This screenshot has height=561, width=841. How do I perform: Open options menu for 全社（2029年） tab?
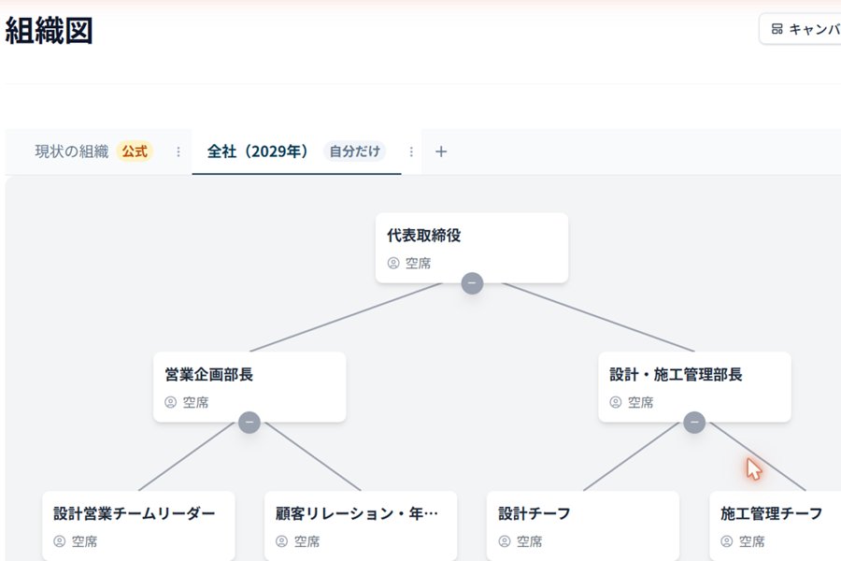[411, 151]
